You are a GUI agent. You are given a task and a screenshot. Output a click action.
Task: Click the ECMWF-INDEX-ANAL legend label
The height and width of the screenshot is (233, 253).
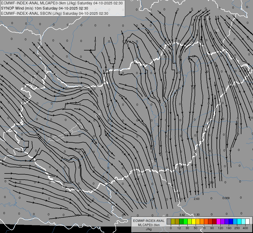coord(149,221)
